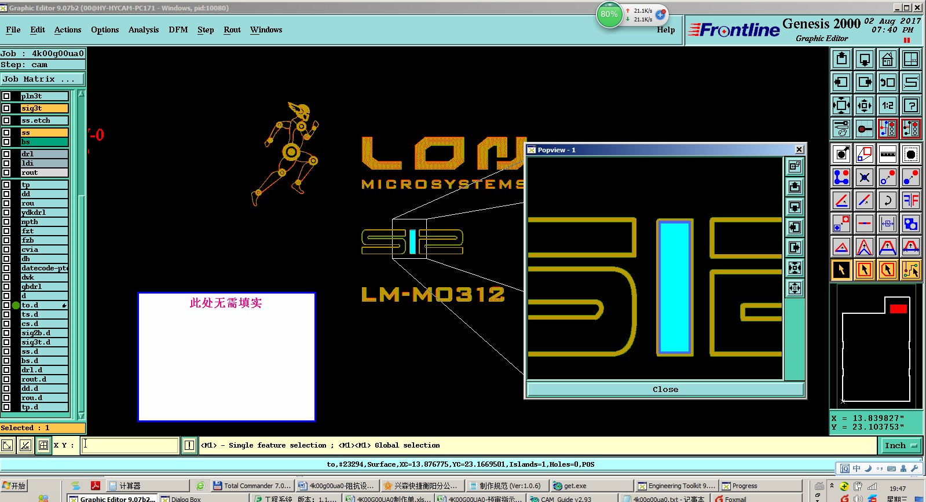Toggle the drl layer checkbox

(x=6, y=154)
